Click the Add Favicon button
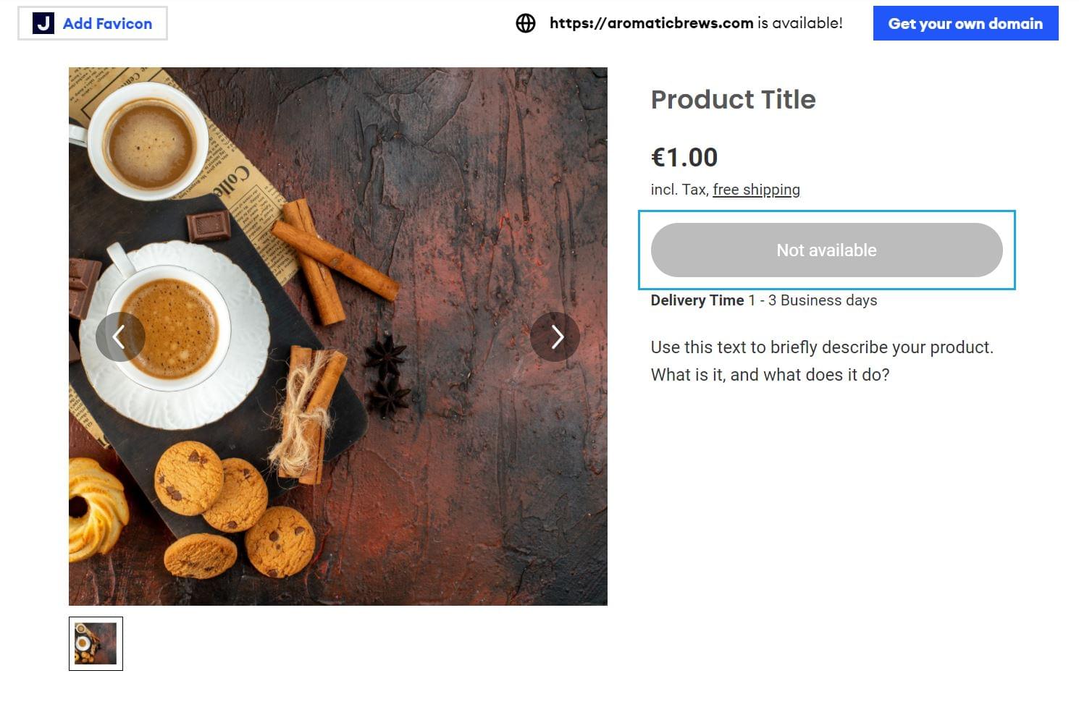This screenshot has height=702, width=1079. [x=93, y=23]
